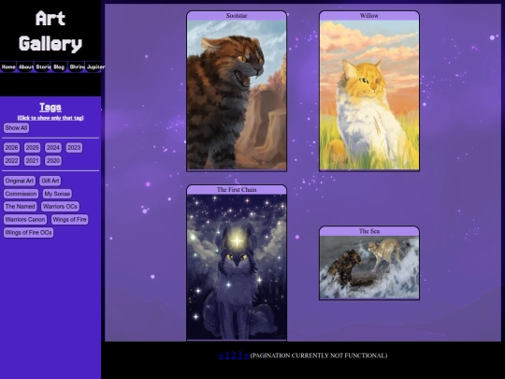Go to next page with » link
The height and width of the screenshot is (379, 505).
[246, 356]
